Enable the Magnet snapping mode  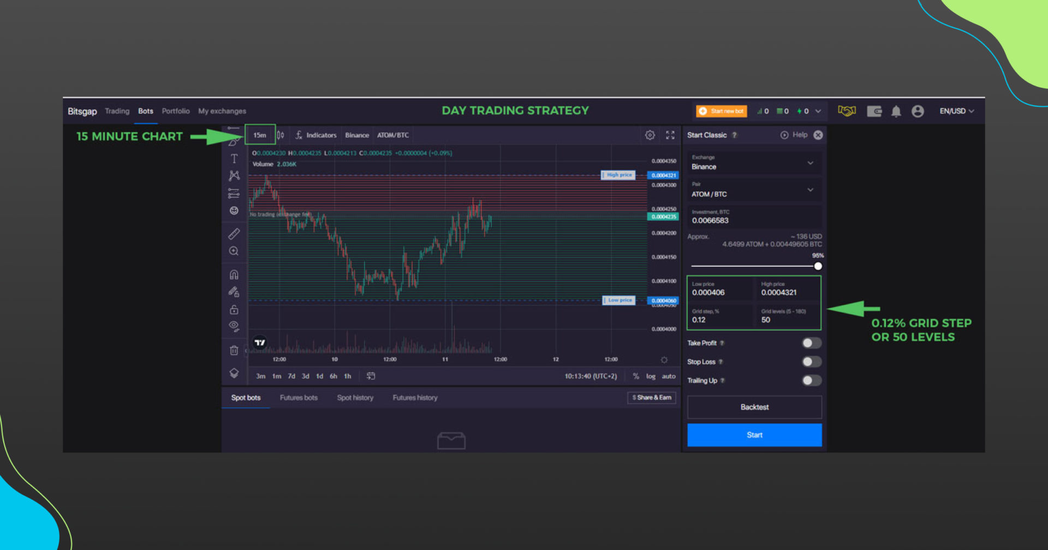pos(234,274)
